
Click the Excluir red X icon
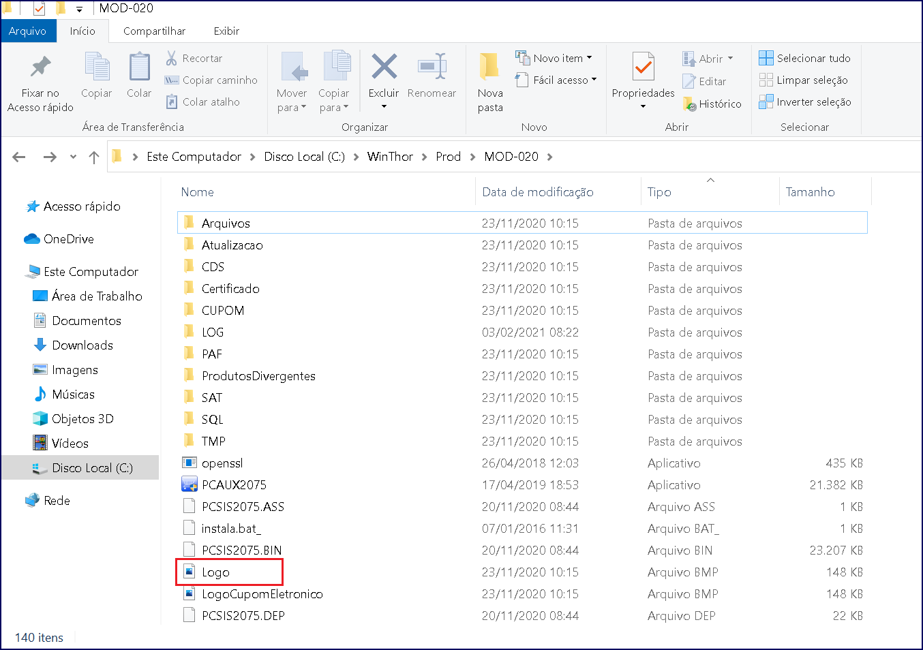click(x=384, y=67)
